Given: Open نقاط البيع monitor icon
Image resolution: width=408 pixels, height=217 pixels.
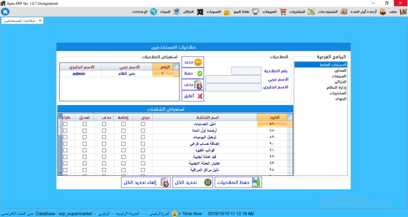Looking at the screenshot, I should coord(256,12).
